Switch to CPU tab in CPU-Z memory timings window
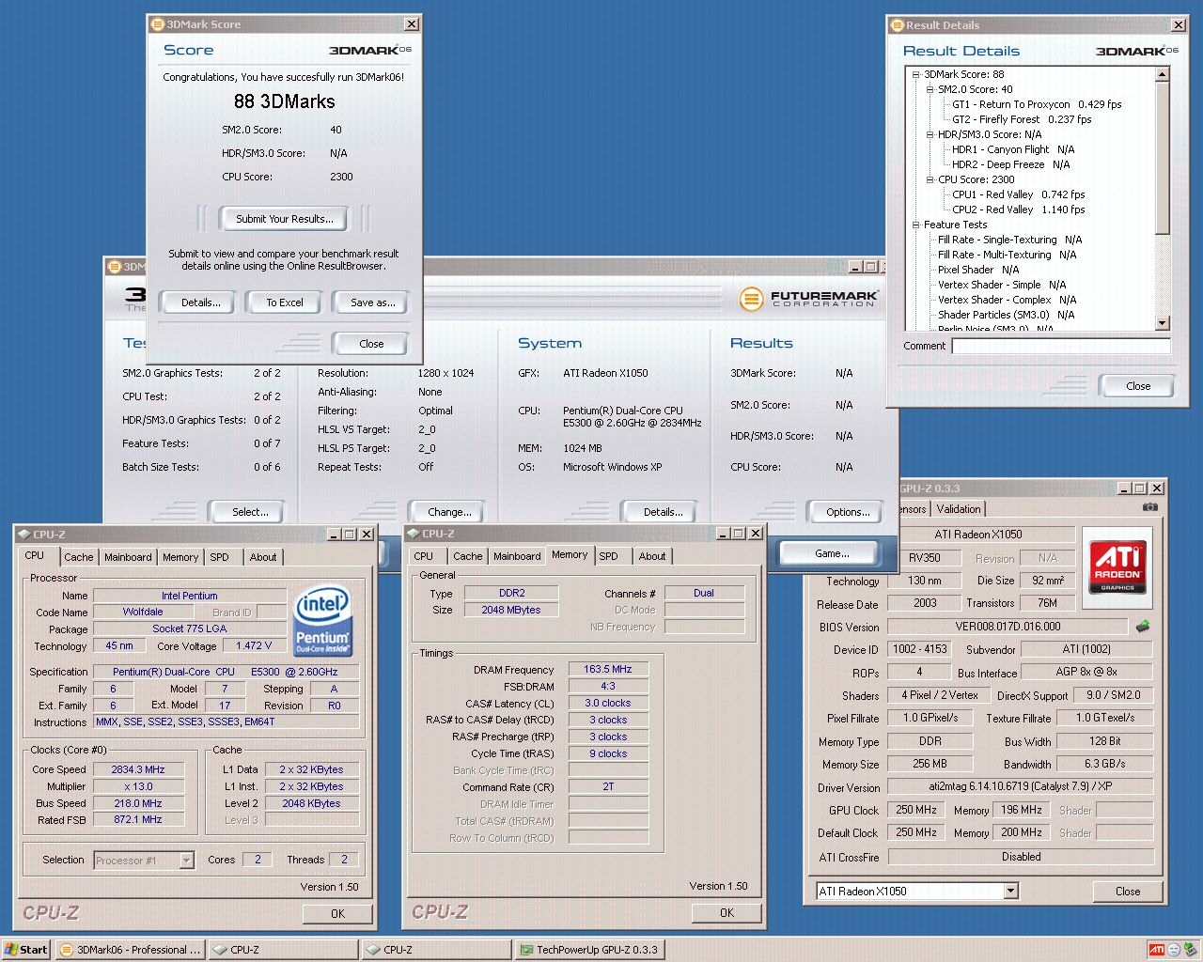1203x962 pixels. coord(424,556)
